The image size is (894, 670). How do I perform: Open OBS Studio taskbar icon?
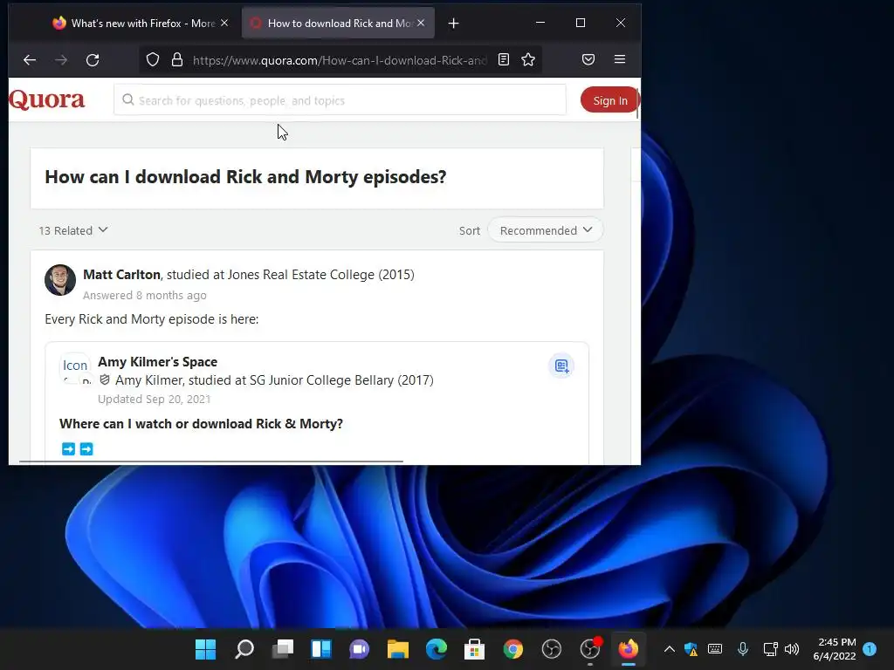click(x=552, y=649)
